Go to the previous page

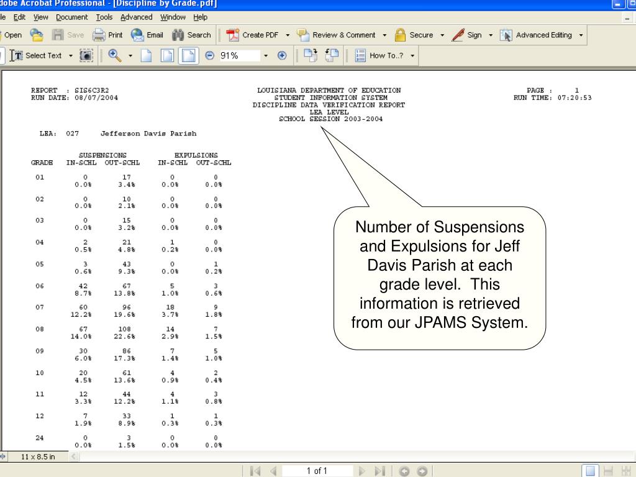coord(274,471)
